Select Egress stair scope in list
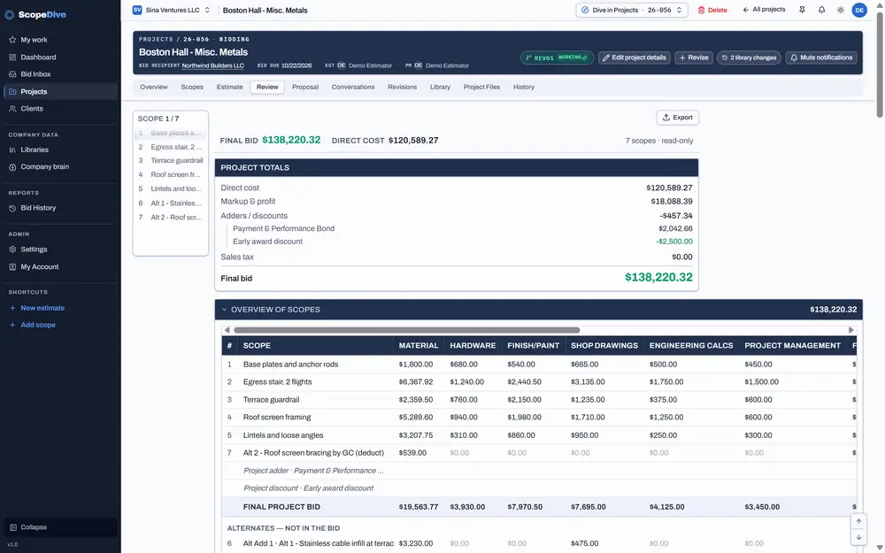This screenshot has width=885, height=553. [x=171, y=147]
